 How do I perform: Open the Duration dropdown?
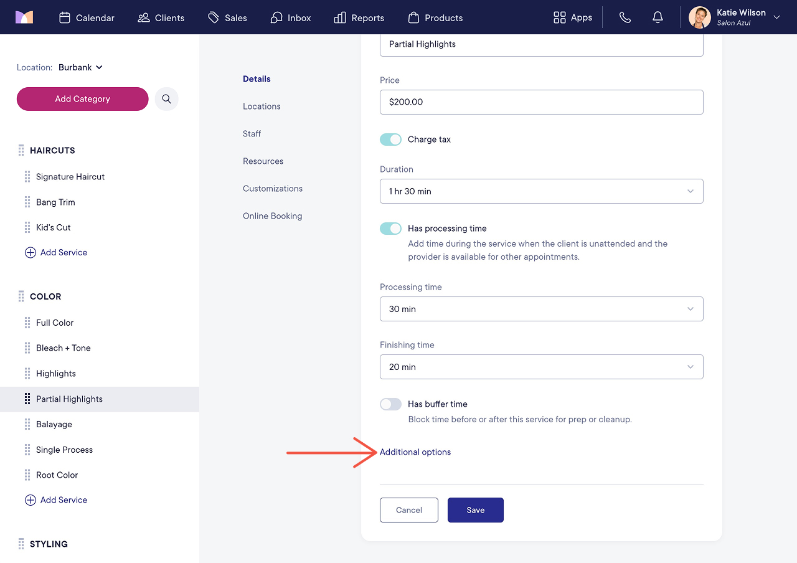click(542, 191)
